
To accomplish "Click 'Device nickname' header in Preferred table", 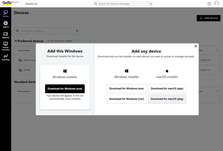I will 24,51.
